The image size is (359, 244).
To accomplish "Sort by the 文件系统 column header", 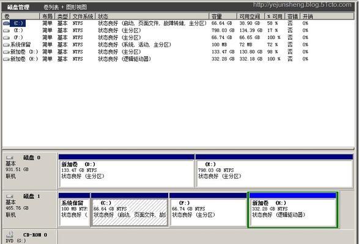I will pyautogui.click(x=83, y=16).
